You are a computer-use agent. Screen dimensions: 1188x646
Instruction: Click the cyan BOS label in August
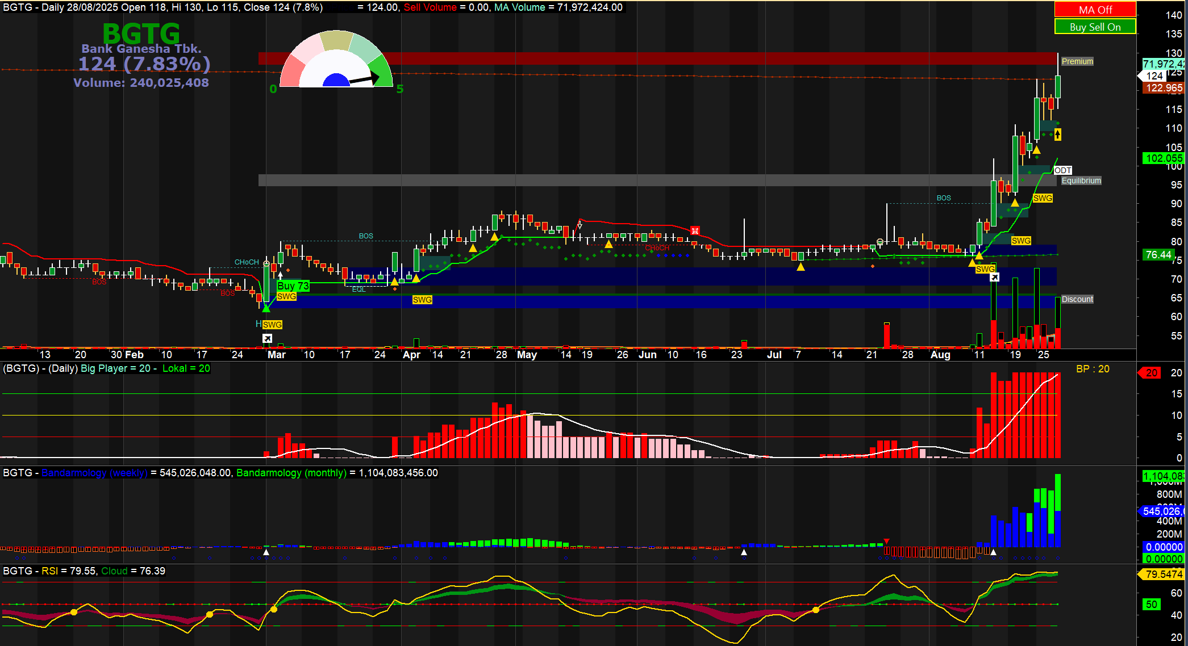coord(944,198)
